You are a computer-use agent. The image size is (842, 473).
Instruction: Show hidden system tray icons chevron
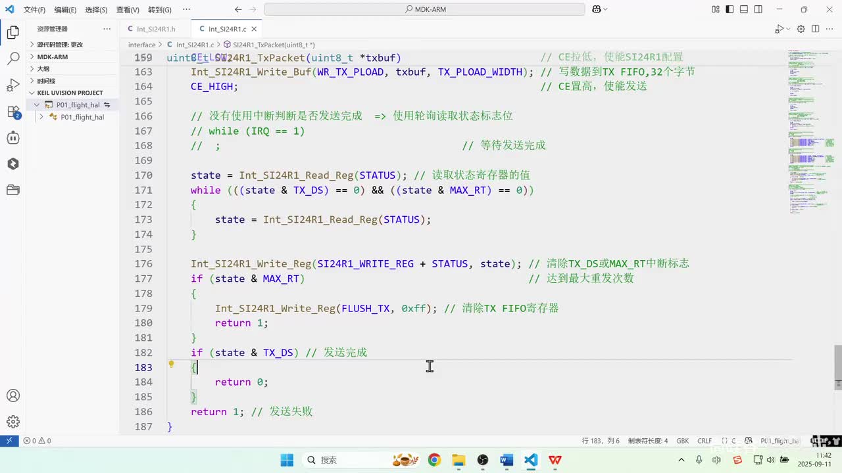coord(681,460)
